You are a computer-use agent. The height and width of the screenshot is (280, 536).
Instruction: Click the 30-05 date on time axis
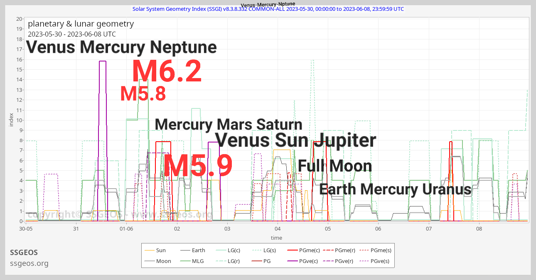pyautogui.click(x=26, y=229)
